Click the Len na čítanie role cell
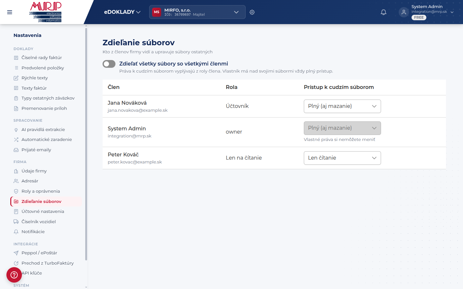The width and height of the screenshot is (463, 289). (x=244, y=158)
